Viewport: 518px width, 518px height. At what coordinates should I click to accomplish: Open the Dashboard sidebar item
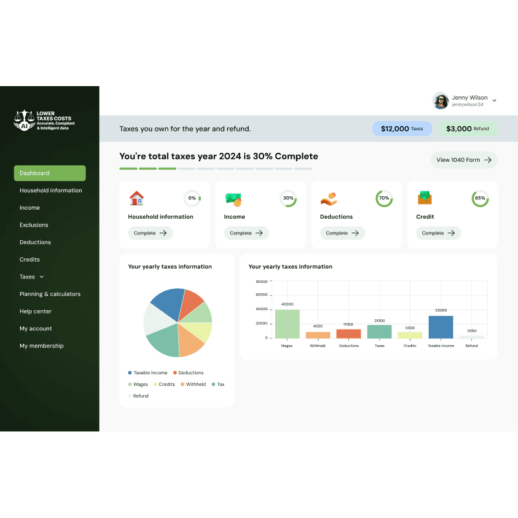[50, 173]
